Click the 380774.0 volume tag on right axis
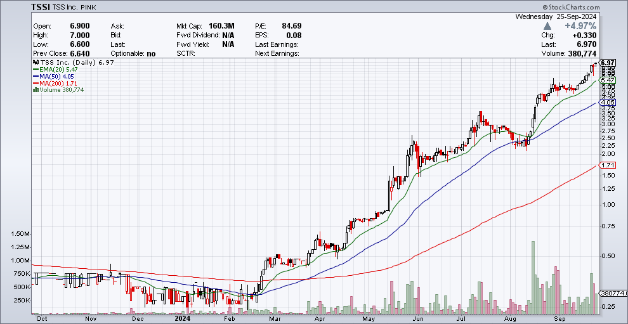Viewport: 628px width, 324px height. pyautogui.click(x=613, y=294)
